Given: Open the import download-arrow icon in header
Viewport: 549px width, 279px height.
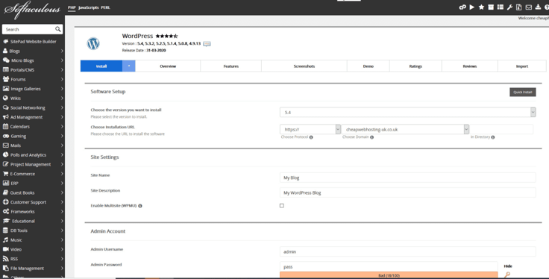Looking at the screenshot, I should (x=538, y=7).
